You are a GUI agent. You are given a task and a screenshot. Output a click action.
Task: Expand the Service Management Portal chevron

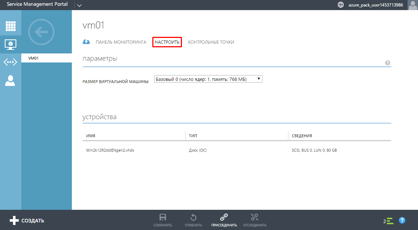(x=79, y=5)
